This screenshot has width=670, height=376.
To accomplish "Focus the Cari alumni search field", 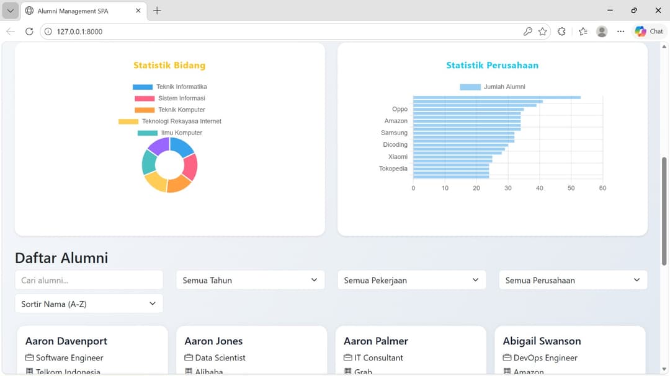I will point(89,281).
